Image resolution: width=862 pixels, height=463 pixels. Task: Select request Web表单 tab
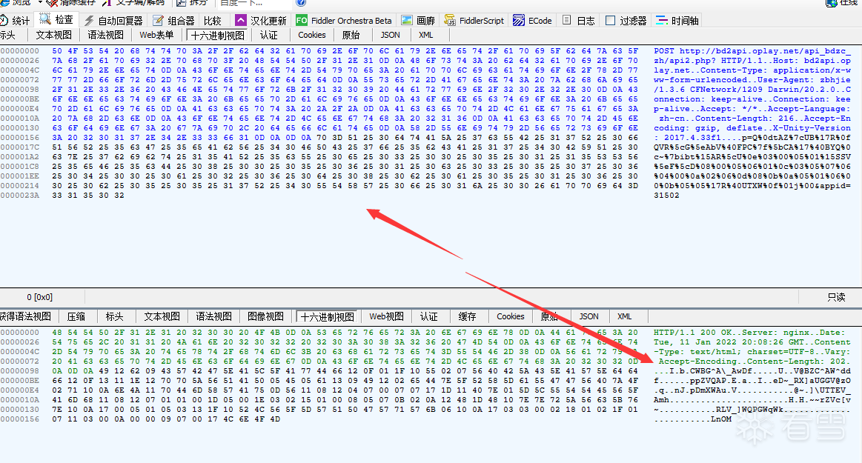click(x=156, y=35)
